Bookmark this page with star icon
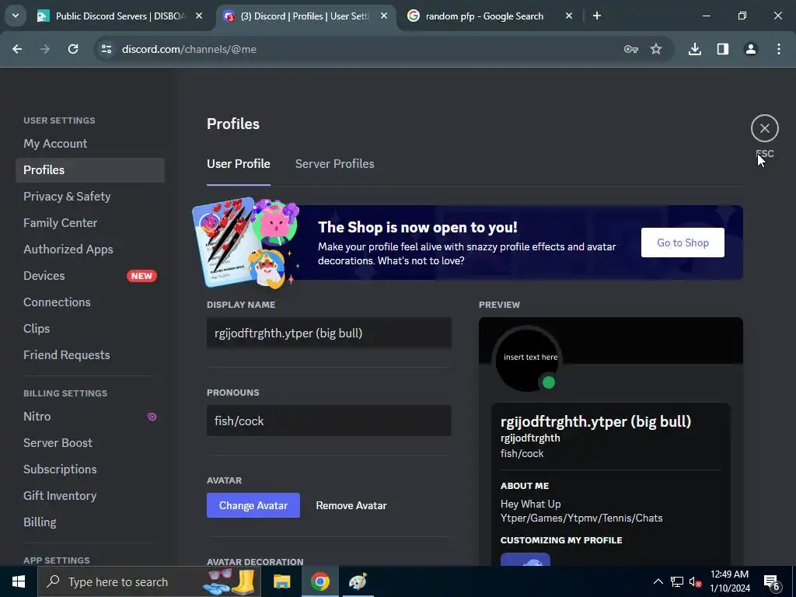The image size is (796, 597). [656, 49]
